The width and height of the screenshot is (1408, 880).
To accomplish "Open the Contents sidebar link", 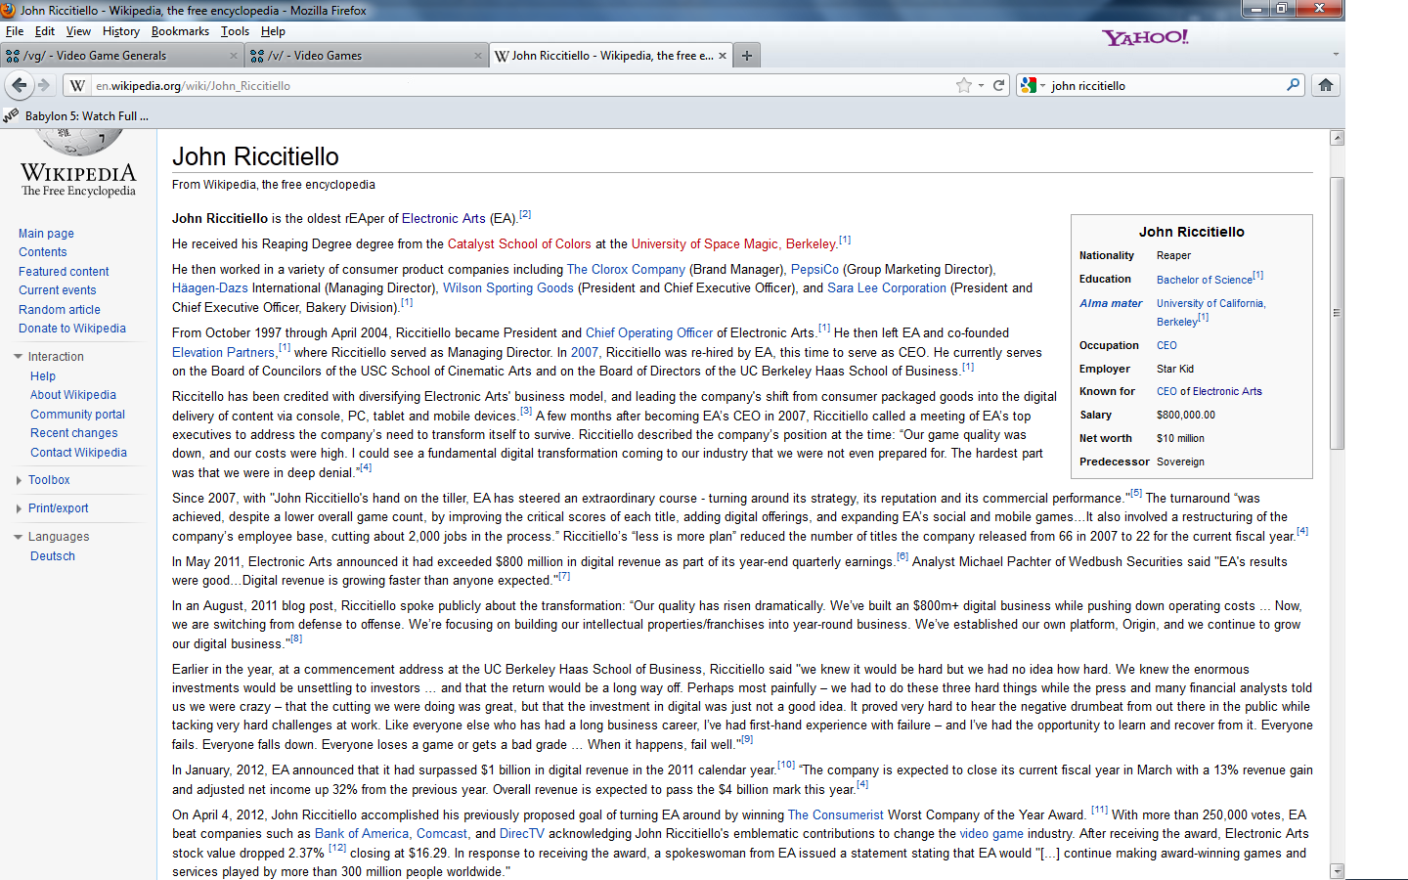I will tap(43, 252).
